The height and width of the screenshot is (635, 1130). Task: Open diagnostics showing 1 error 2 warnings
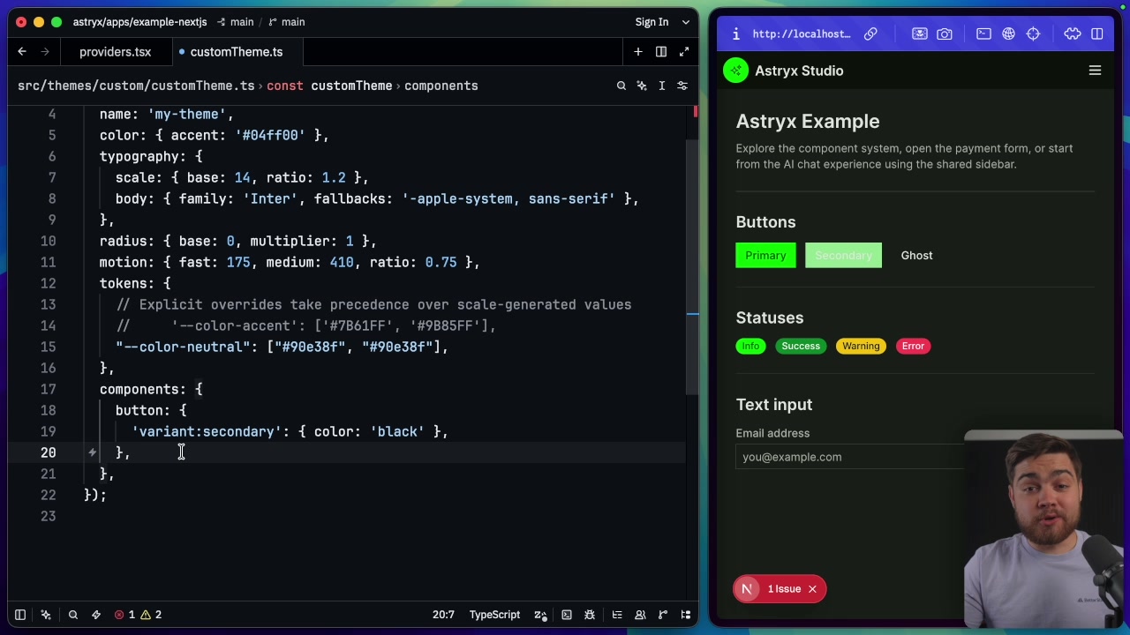[x=138, y=615]
